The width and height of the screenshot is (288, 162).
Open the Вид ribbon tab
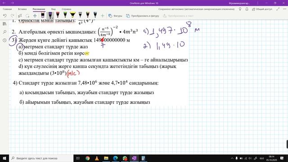click(53, 9)
